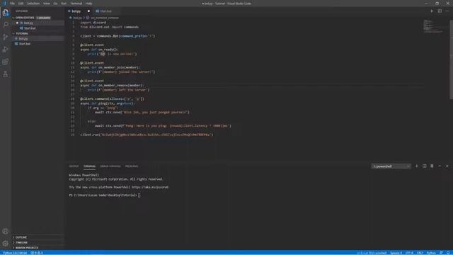Split the terminal pane

425,166
